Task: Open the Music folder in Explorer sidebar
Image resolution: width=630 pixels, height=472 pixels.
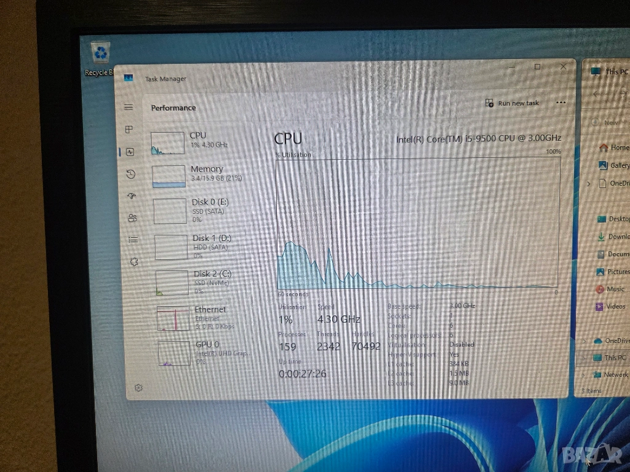Action: click(x=615, y=289)
